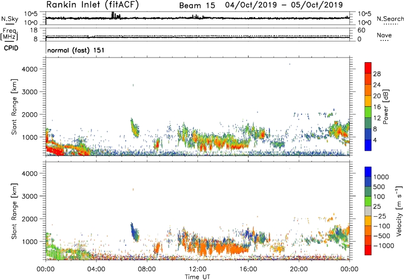
Task: Click the 04:00 time tick label
Action: pyautogui.click(x=96, y=269)
